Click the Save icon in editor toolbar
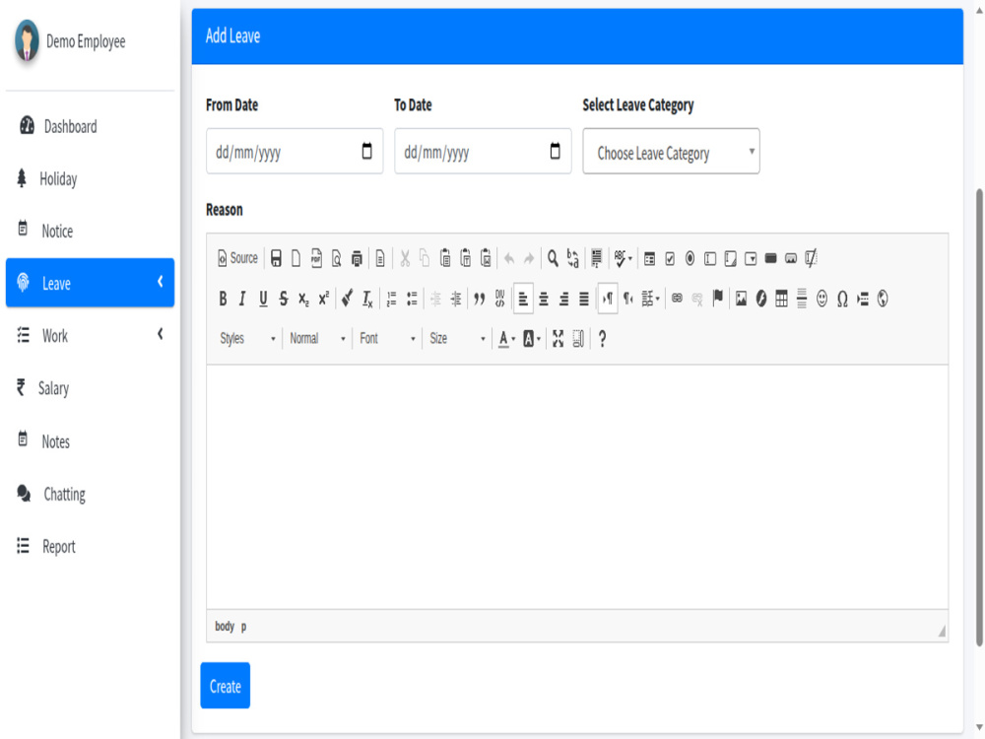Image resolution: width=985 pixels, height=739 pixels. point(276,258)
